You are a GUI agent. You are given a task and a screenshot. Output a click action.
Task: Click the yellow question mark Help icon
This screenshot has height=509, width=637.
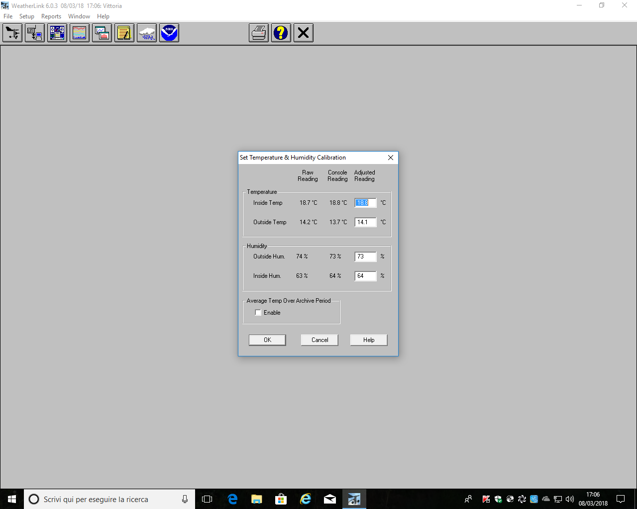click(x=281, y=33)
